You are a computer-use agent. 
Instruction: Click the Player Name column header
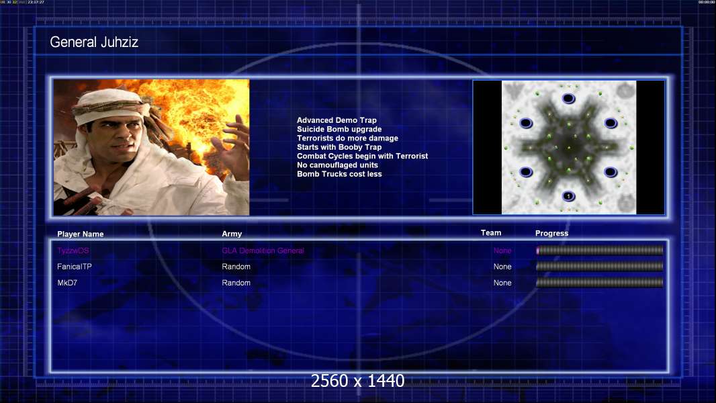[x=81, y=234]
